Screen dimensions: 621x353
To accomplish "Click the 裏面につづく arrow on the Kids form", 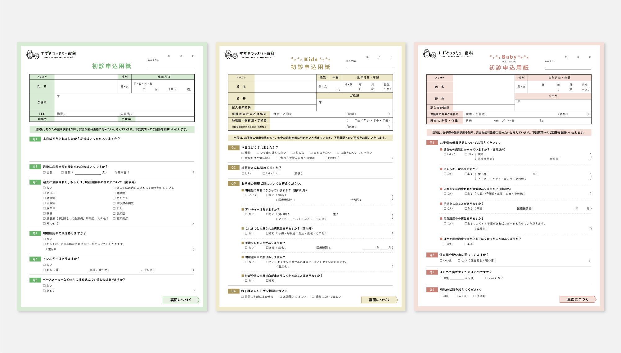I will [379, 300].
